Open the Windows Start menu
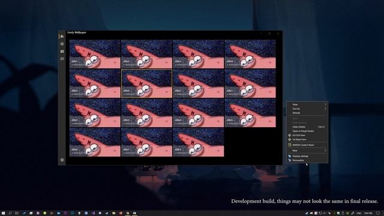Image resolution: width=384 pixels, height=216 pixels. tap(3, 214)
